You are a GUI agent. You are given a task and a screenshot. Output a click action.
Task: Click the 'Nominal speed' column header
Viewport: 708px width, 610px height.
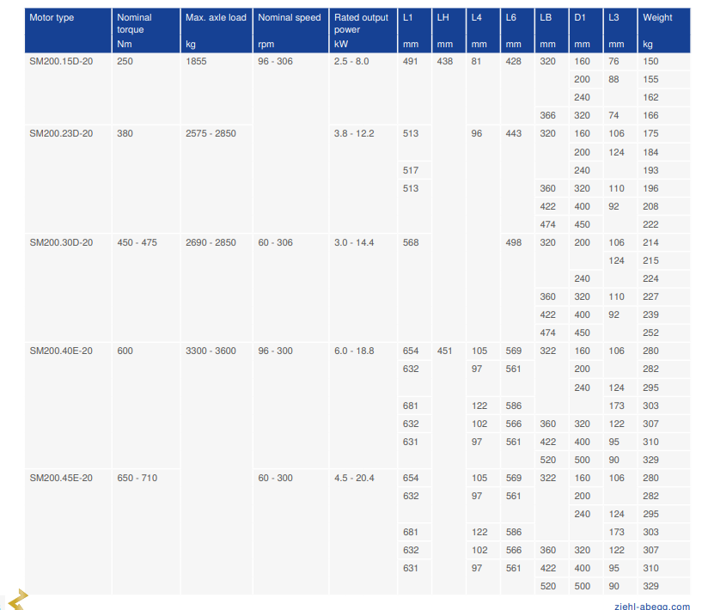(291, 30)
